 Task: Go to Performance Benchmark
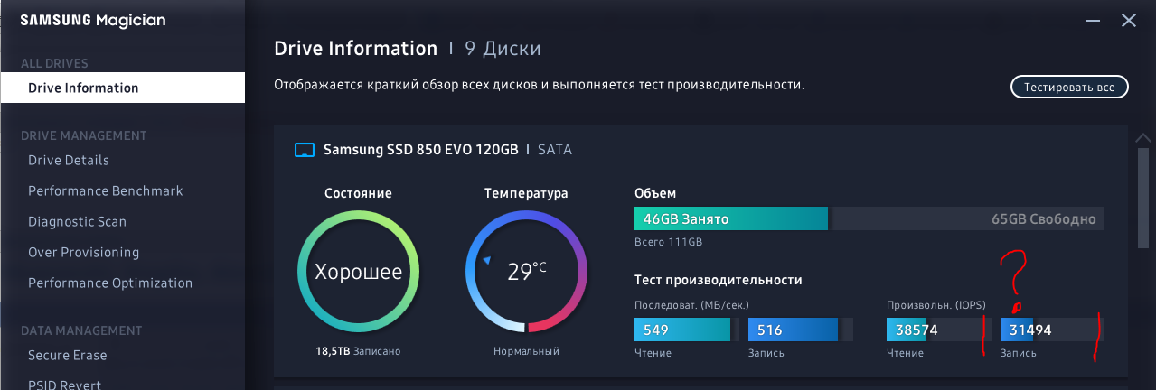(106, 191)
